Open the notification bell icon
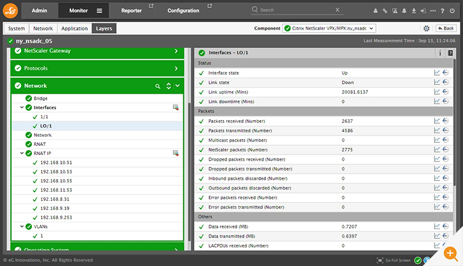This screenshot has height=266, width=463. pyautogui.click(x=404, y=11)
